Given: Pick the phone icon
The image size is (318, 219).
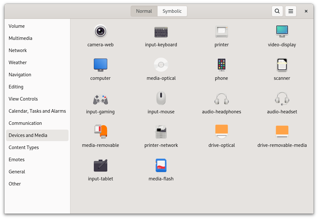Looking at the screenshot, I should click(x=221, y=65).
